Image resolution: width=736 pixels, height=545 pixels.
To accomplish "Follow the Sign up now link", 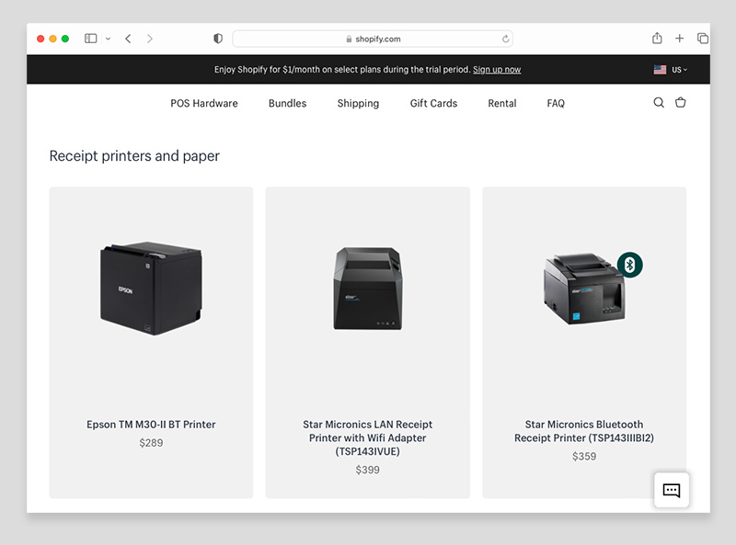I will click(497, 70).
